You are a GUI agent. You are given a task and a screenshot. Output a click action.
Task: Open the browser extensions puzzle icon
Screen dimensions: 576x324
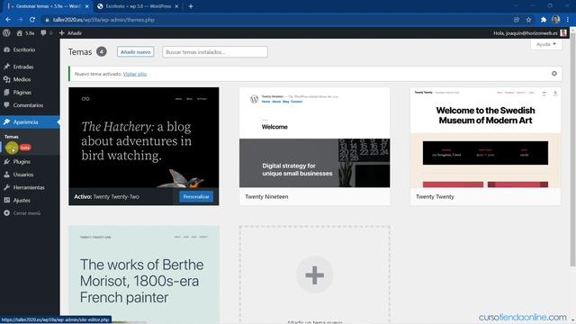click(544, 20)
